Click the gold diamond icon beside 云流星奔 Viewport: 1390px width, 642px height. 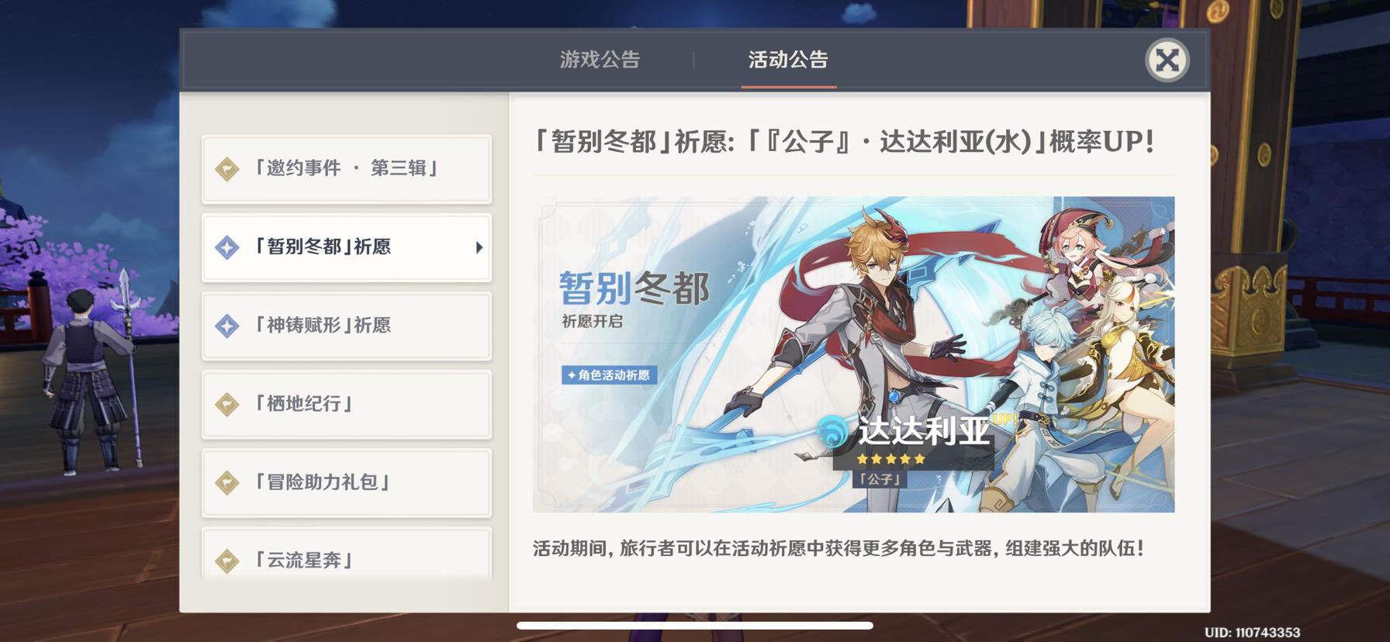[x=227, y=561]
